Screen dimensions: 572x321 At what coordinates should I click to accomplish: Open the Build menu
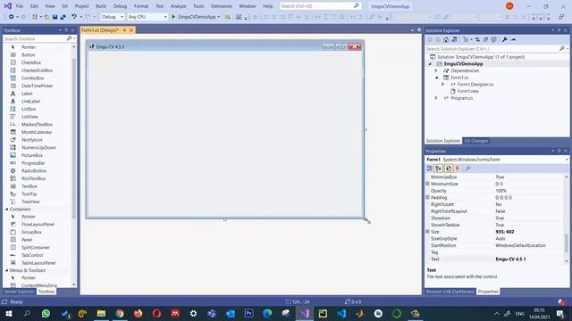[x=101, y=6]
